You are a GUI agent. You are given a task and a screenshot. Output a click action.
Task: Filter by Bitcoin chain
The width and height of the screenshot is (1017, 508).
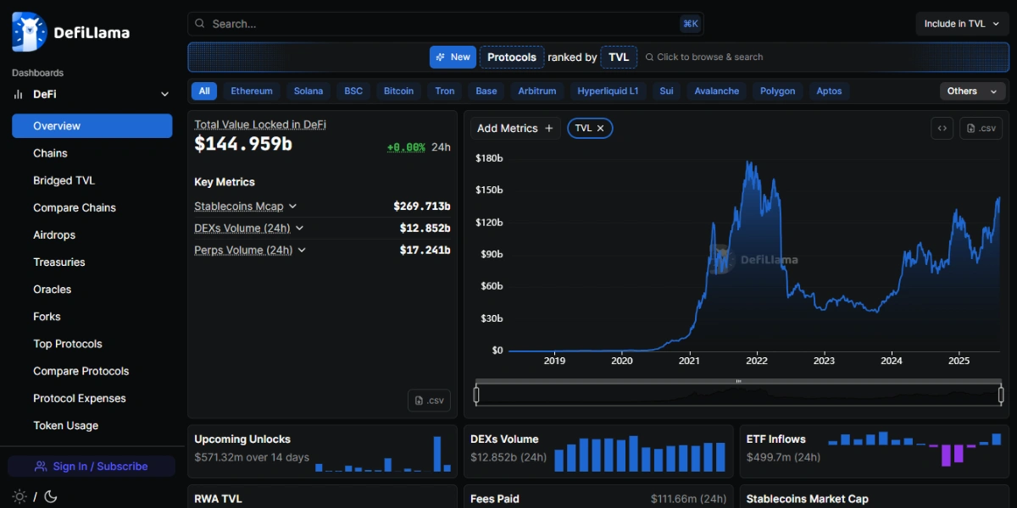[398, 91]
